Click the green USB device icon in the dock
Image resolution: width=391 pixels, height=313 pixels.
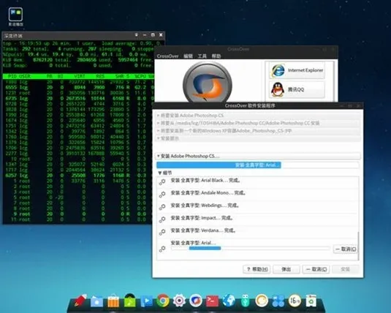coord(246,301)
